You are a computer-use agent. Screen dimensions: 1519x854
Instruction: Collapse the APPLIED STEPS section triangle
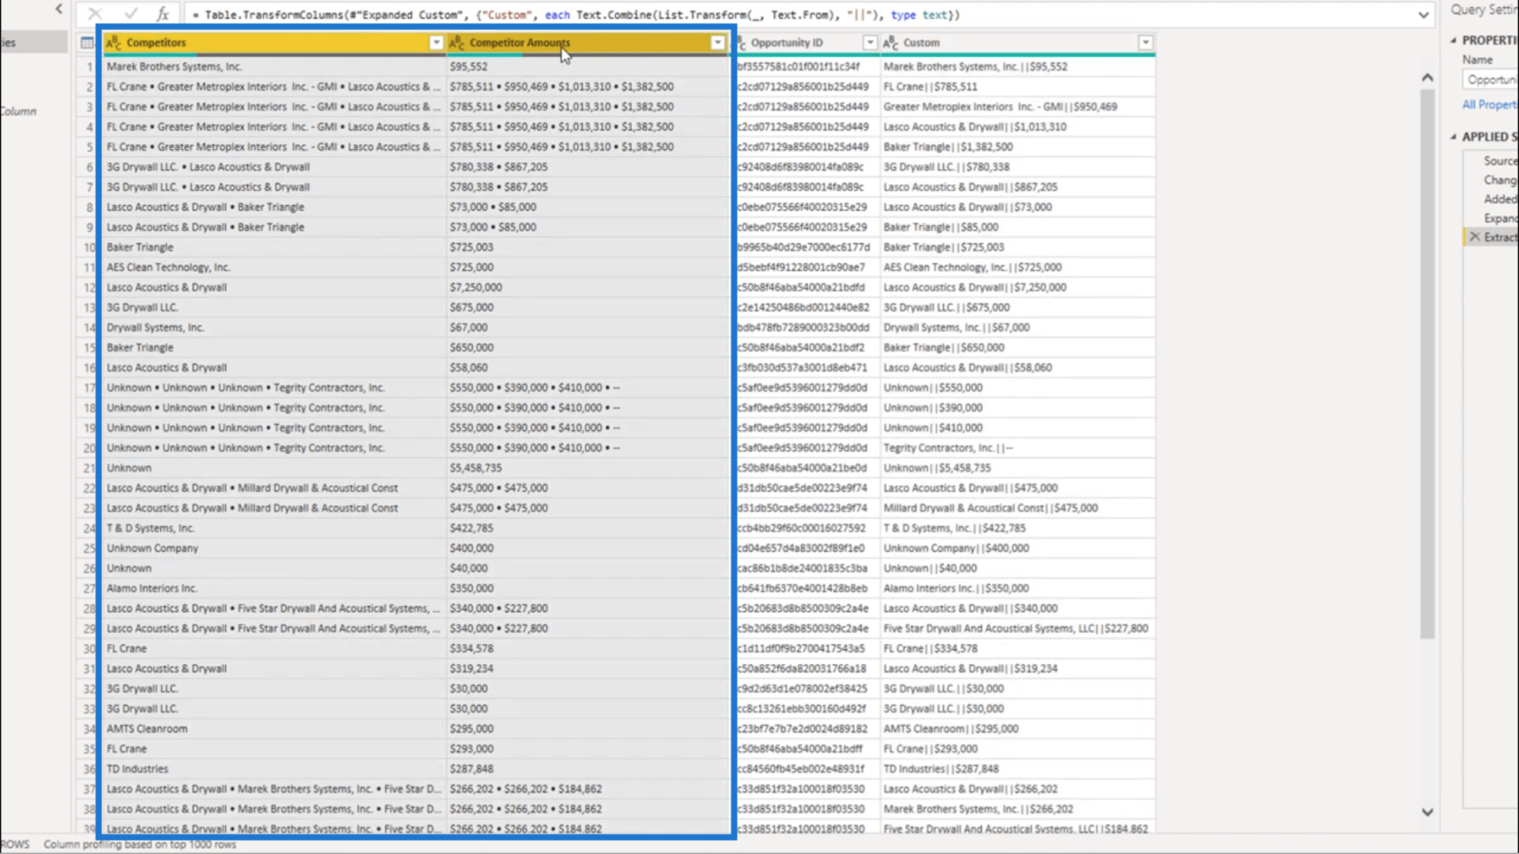(1454, 136)
